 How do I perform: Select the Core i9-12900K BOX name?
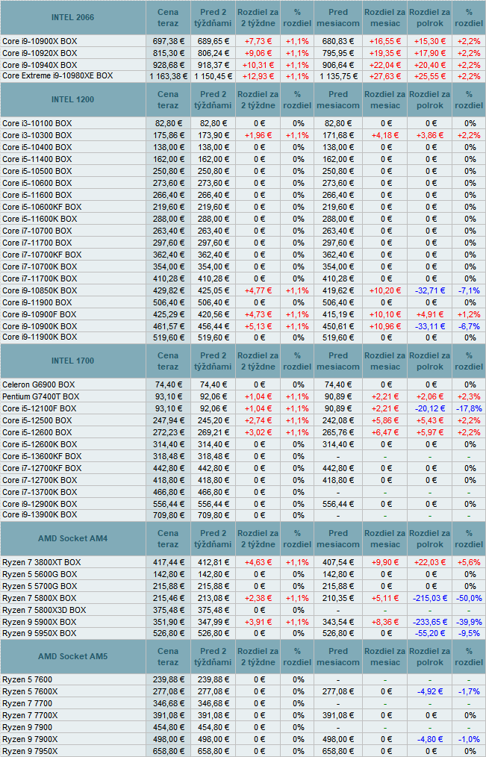pyautogui.click(x=40, y=504)
